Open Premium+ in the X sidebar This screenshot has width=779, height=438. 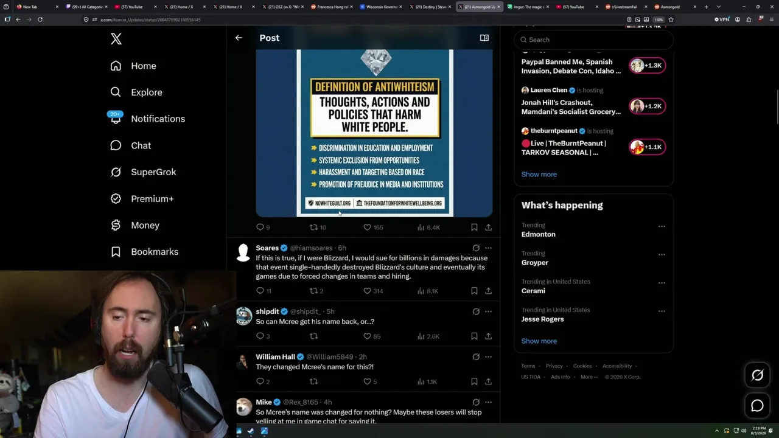(142, 199)
